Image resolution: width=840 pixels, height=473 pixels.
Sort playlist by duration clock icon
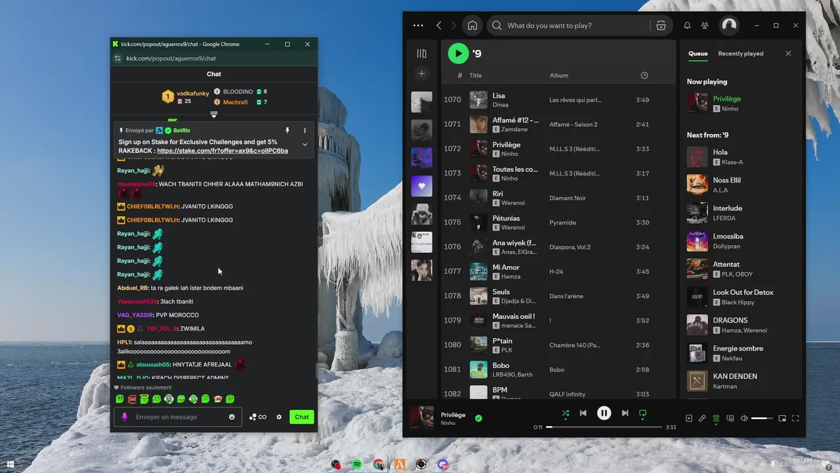644,76
